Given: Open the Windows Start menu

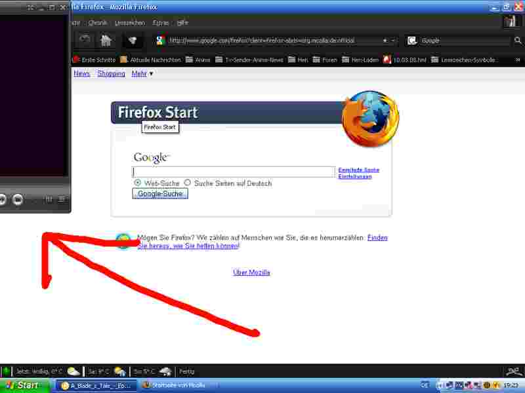Looking at the screenshot, I should coord(24,385).
